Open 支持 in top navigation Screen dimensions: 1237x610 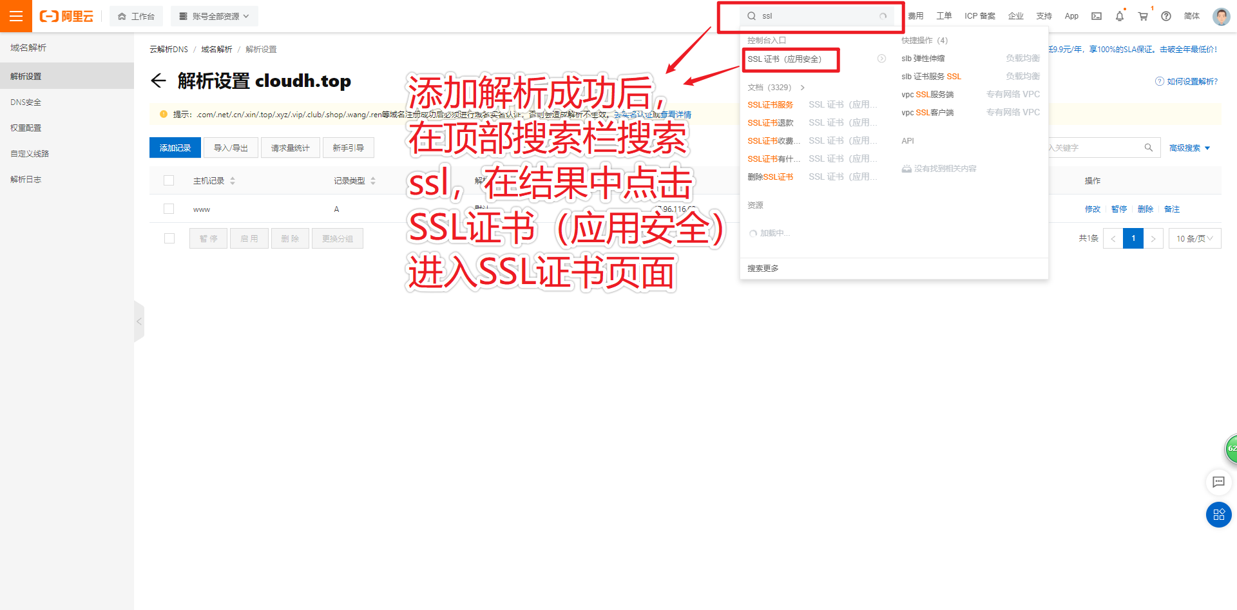pyautogui.click(x=1044, y=16)
